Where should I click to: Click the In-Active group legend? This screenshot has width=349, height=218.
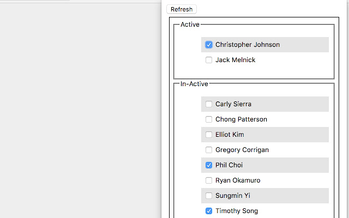[194, 83]
